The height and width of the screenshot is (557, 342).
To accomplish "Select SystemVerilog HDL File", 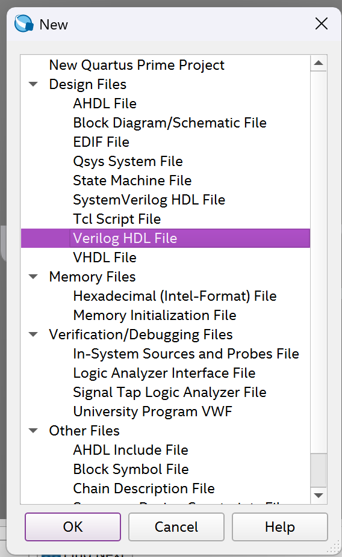I will click(x=149, y=200).
